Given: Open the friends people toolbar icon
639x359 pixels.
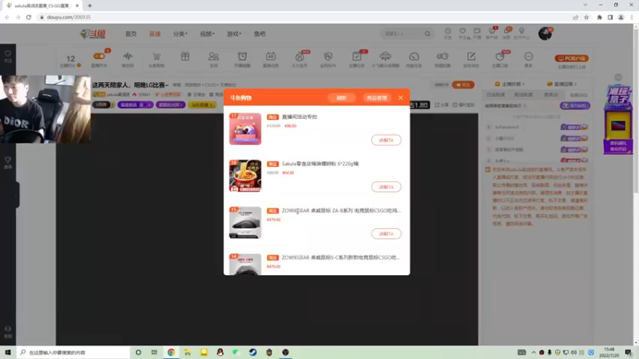Looking at the screenshot, I should pyautogui.click(x=213, y=56).
